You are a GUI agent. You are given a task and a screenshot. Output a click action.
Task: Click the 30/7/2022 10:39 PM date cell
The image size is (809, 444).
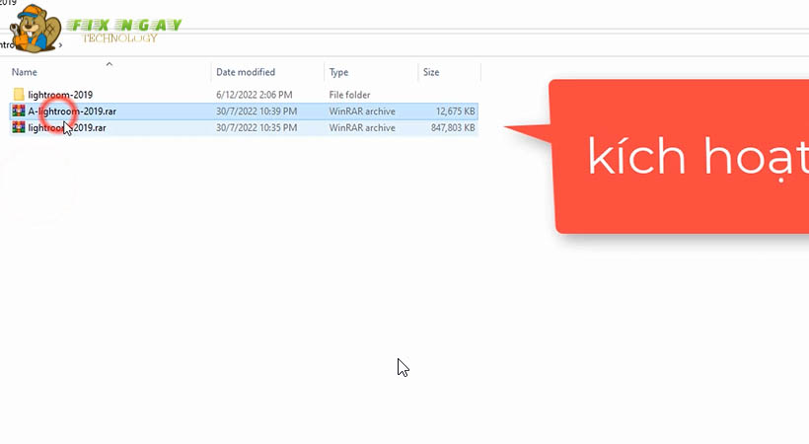257,111
